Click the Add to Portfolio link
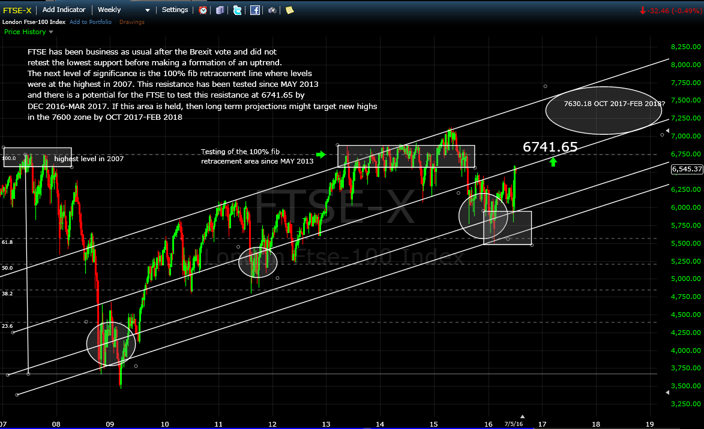 [90, 22]
